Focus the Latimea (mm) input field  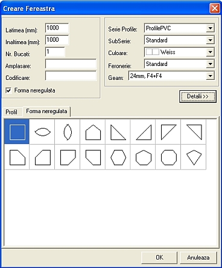(57, 28)
